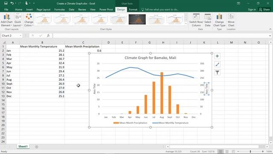
Task: Open Ribbon Display Options icon
Action: (238, 3)
